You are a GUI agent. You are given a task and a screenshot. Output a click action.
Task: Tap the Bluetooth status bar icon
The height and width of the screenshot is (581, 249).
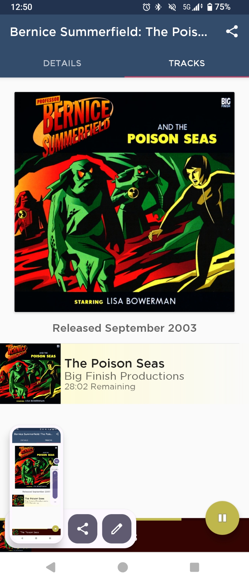[x=158, y=7]
